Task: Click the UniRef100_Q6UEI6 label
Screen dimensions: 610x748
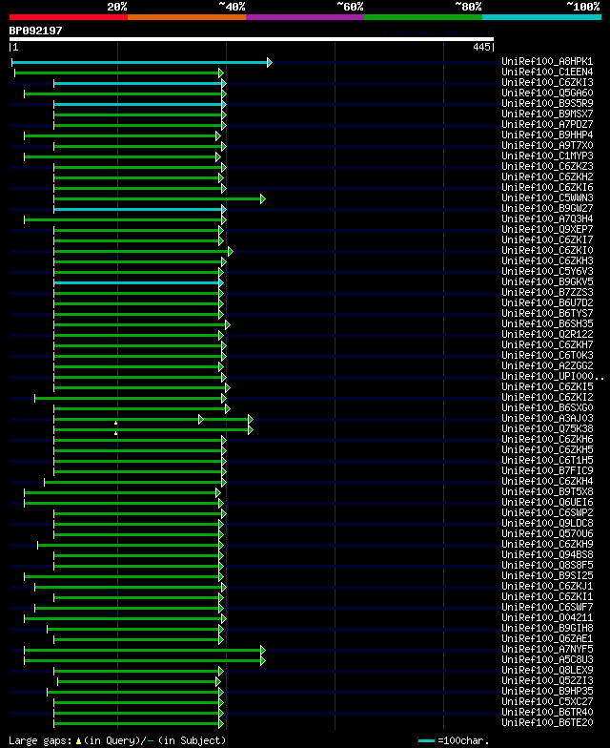Action: click(x=547, y=502)
